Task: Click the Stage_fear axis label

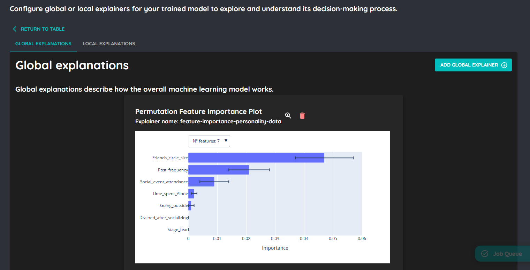Action: [x=178, y=230]
